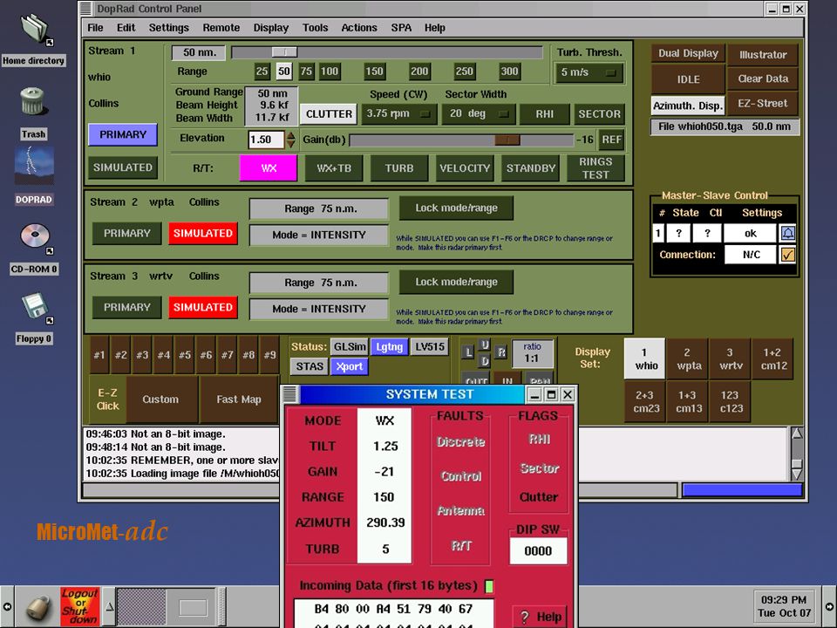Click the D pan-down arrow button

(x=484, y=361)
